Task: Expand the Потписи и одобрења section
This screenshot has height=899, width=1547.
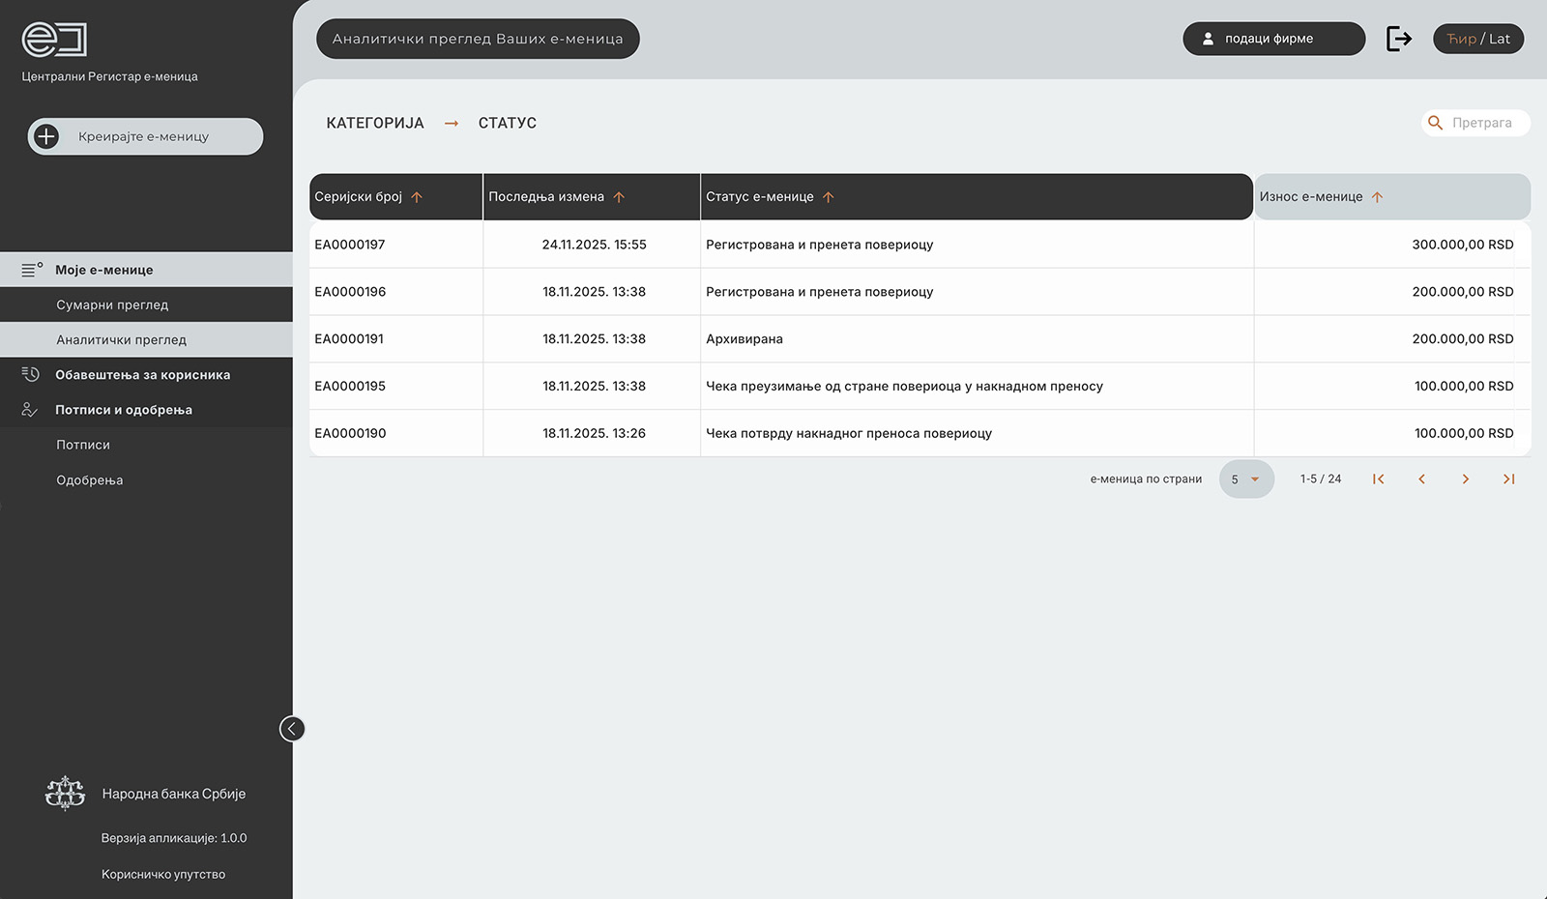Action: click(x=124, y=410)
